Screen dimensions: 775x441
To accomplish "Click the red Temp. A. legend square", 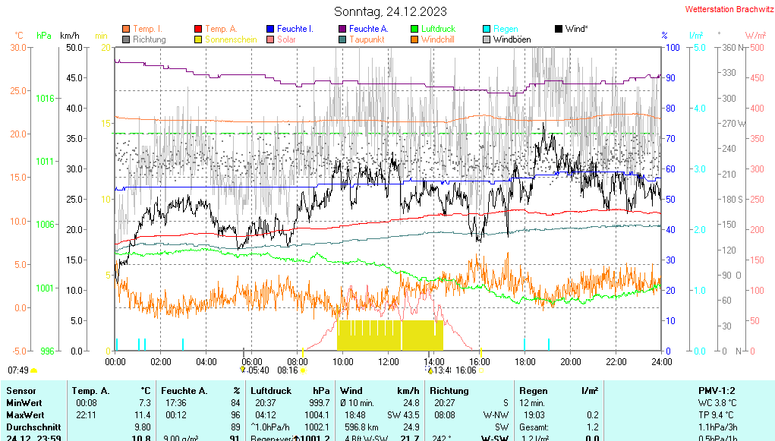I will pyautogui.click(x=198, y=29).
